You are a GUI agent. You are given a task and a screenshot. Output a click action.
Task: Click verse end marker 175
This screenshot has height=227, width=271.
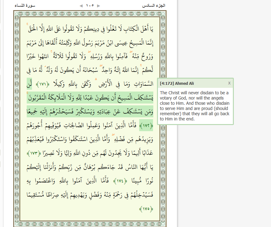(146, 209)
